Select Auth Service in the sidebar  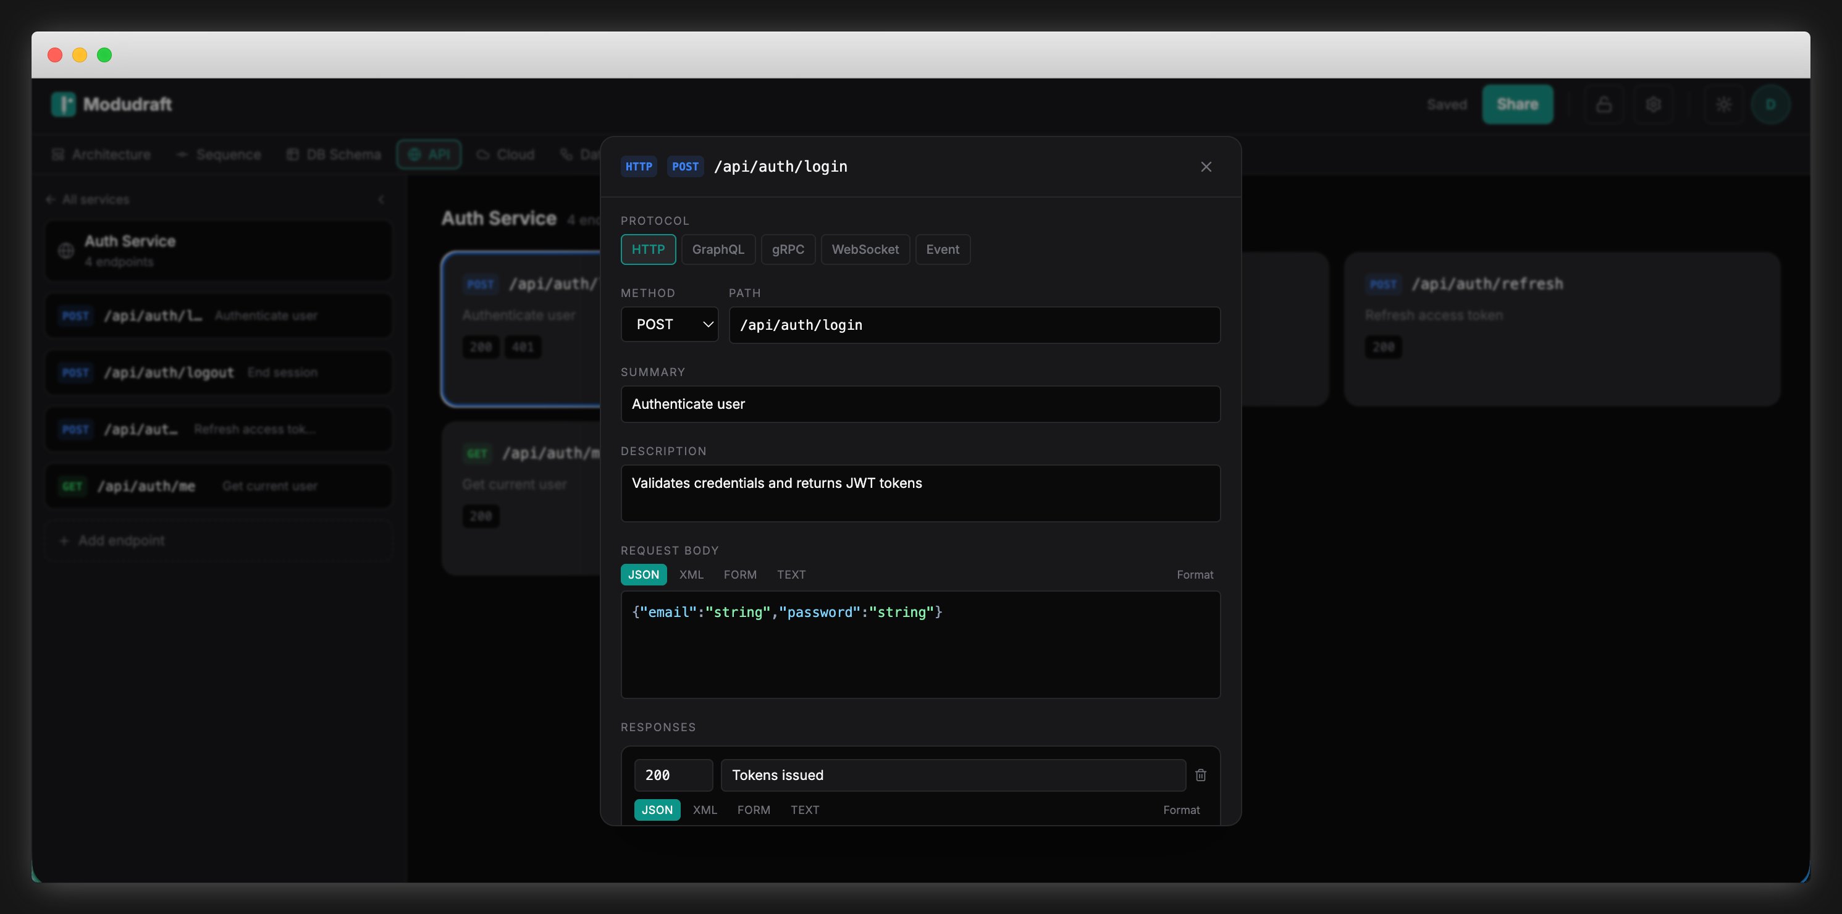[x=219, y=250]
